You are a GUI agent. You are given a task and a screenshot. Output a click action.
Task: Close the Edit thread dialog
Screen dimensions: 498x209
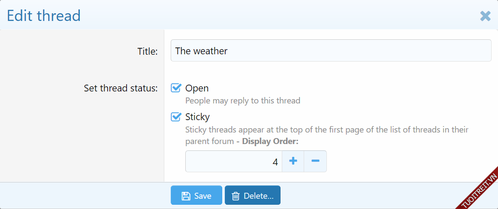(x=485, y=16)
